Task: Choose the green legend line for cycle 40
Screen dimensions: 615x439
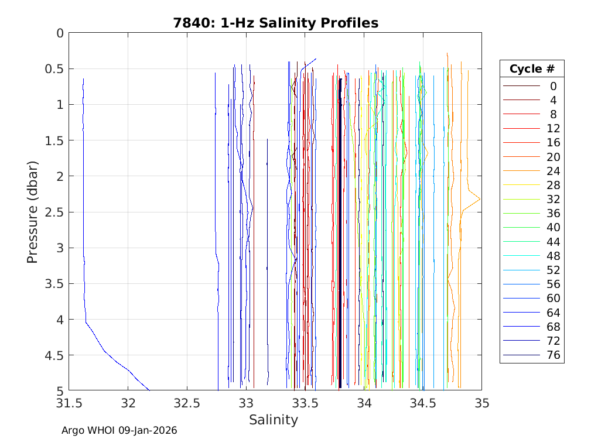Action: 521,228
